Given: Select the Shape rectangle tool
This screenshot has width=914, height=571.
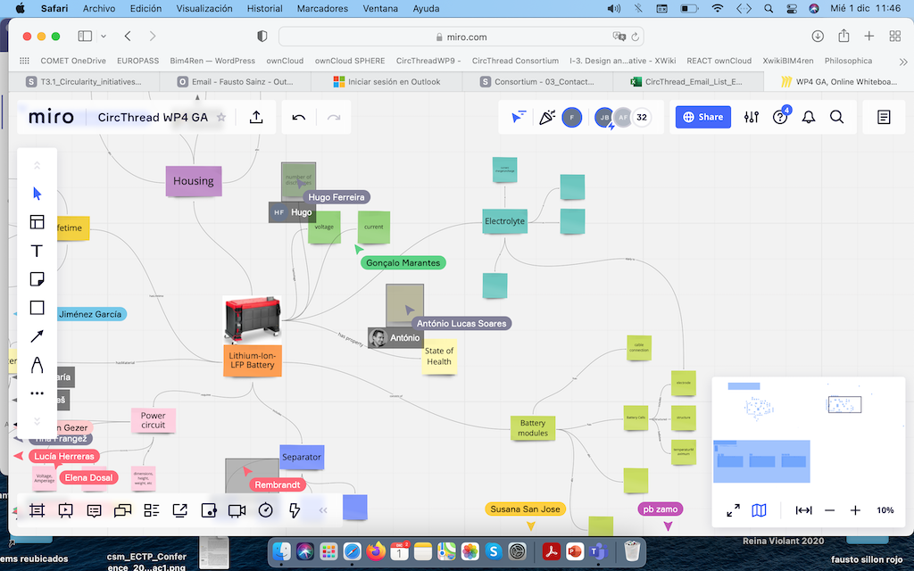Looking at the screenshot, I should pyautogui.click(x=37, y=308).
